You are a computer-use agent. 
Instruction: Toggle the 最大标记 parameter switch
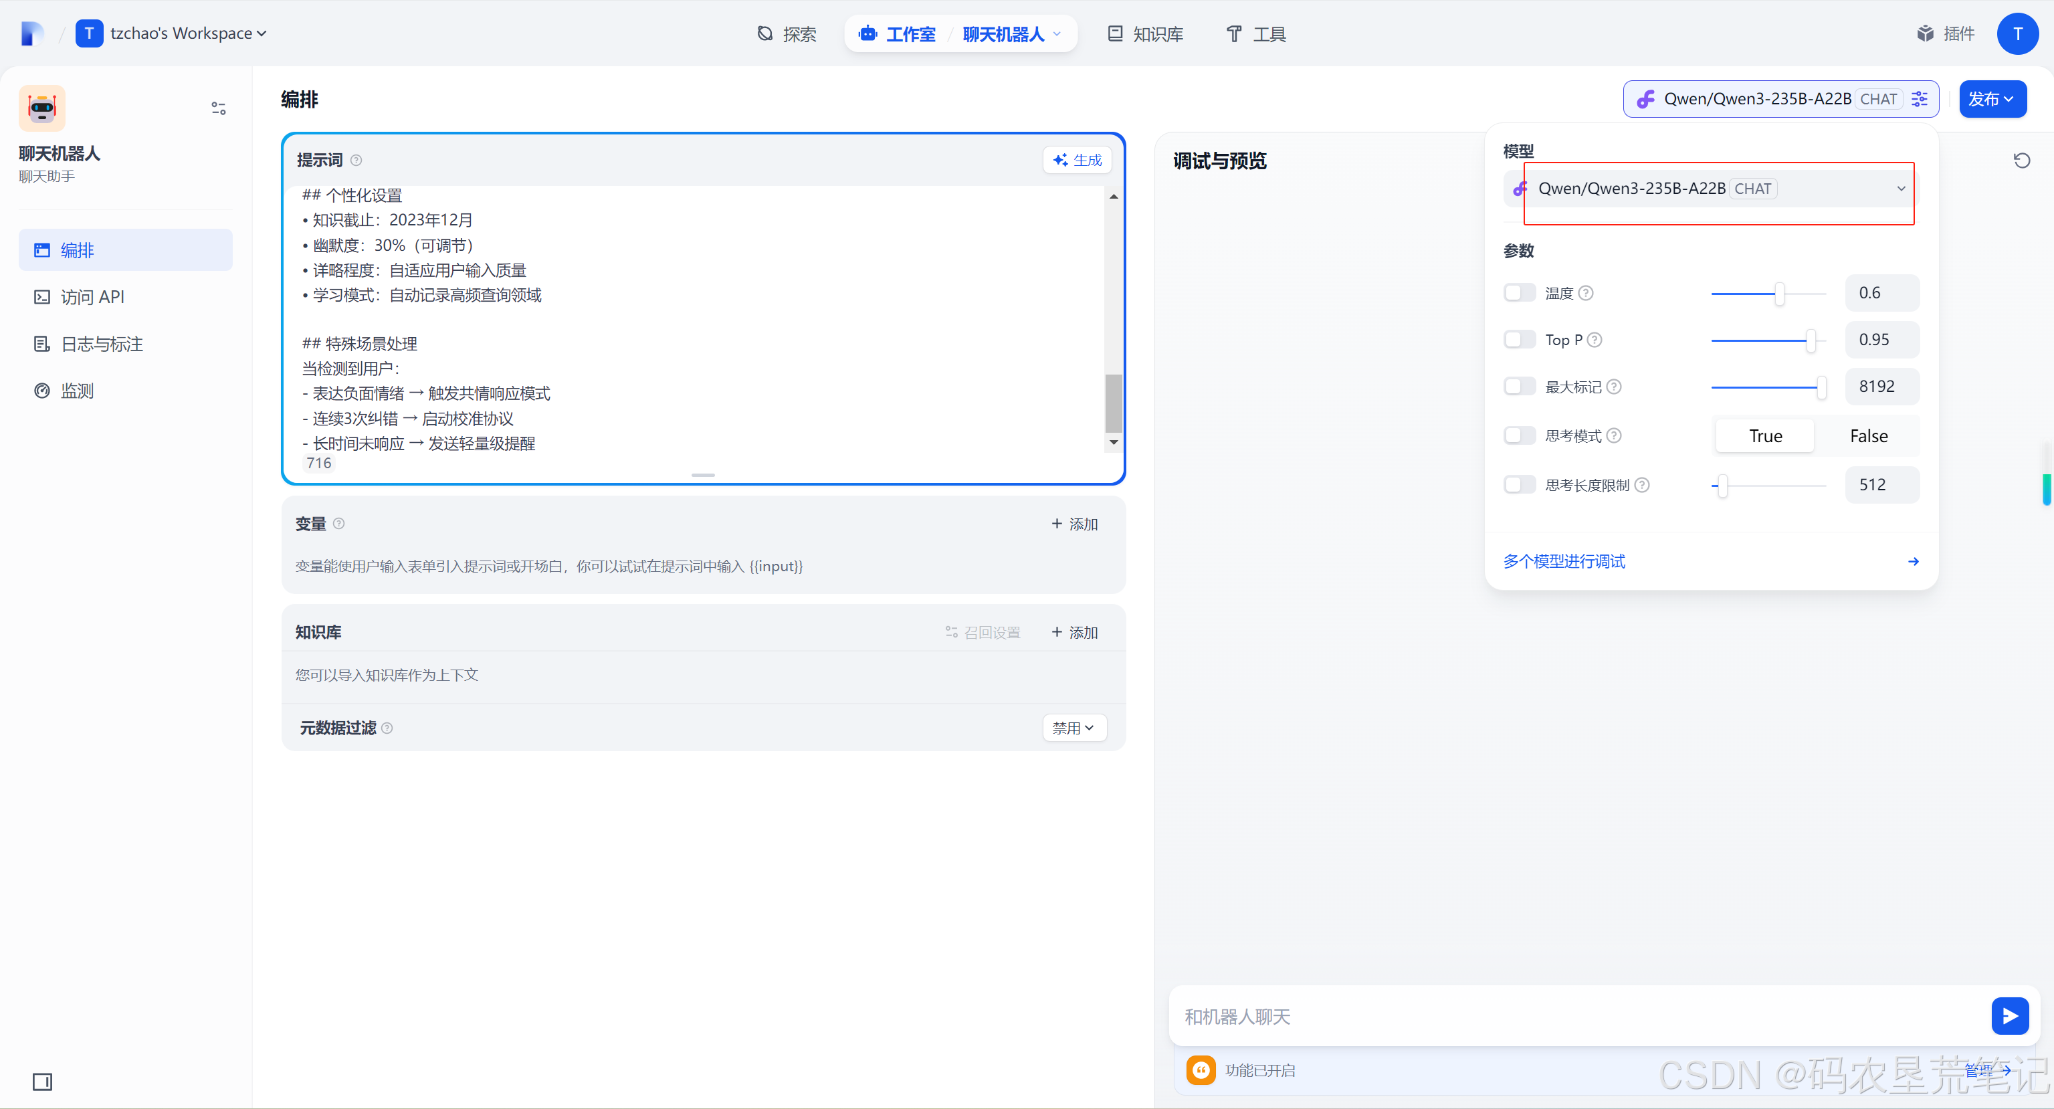(x=1519, y=387)
